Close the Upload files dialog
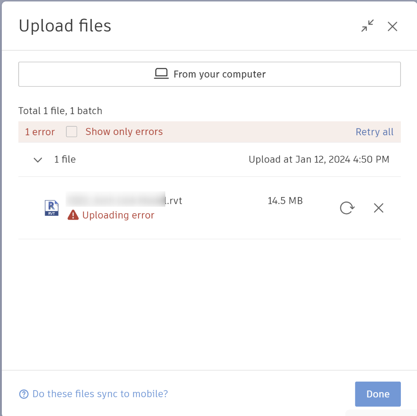The width and height of the screenshot is (417, 416). (392, 26)
